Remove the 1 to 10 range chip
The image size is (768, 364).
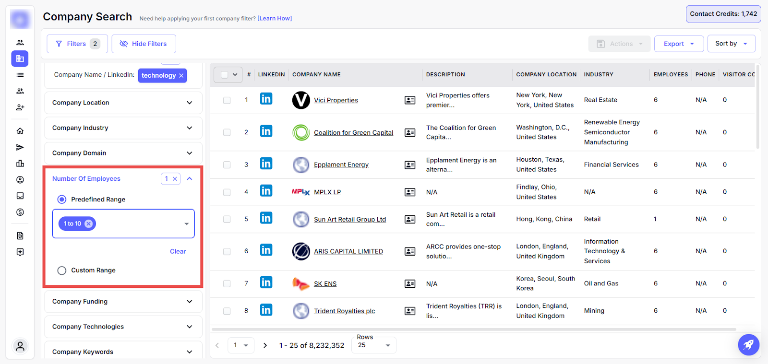tap(89, 223)
